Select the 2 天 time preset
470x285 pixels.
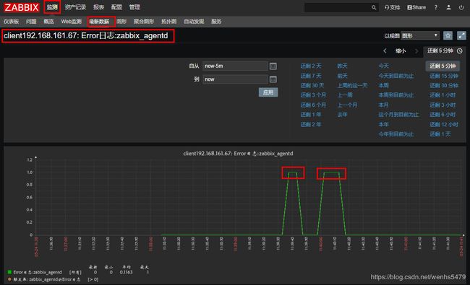311,66
